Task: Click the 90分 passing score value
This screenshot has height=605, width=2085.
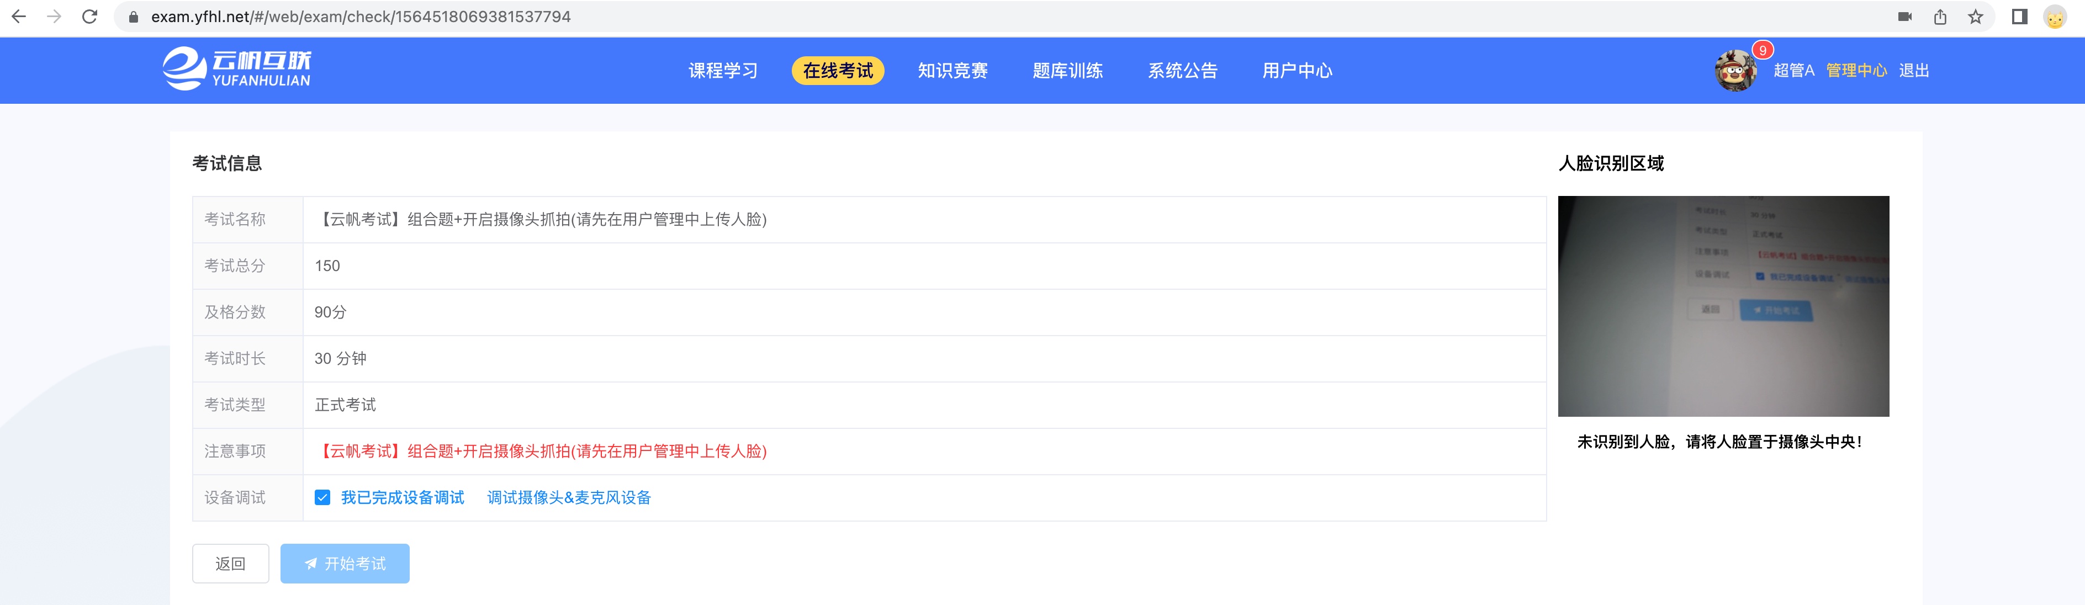Action: (330, 312)
